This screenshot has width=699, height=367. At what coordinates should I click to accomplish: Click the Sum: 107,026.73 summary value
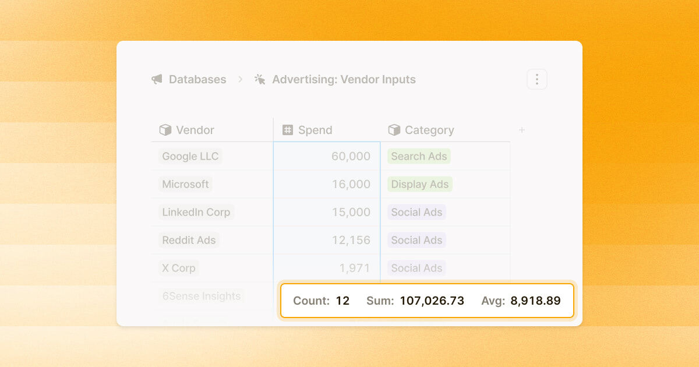415,301
